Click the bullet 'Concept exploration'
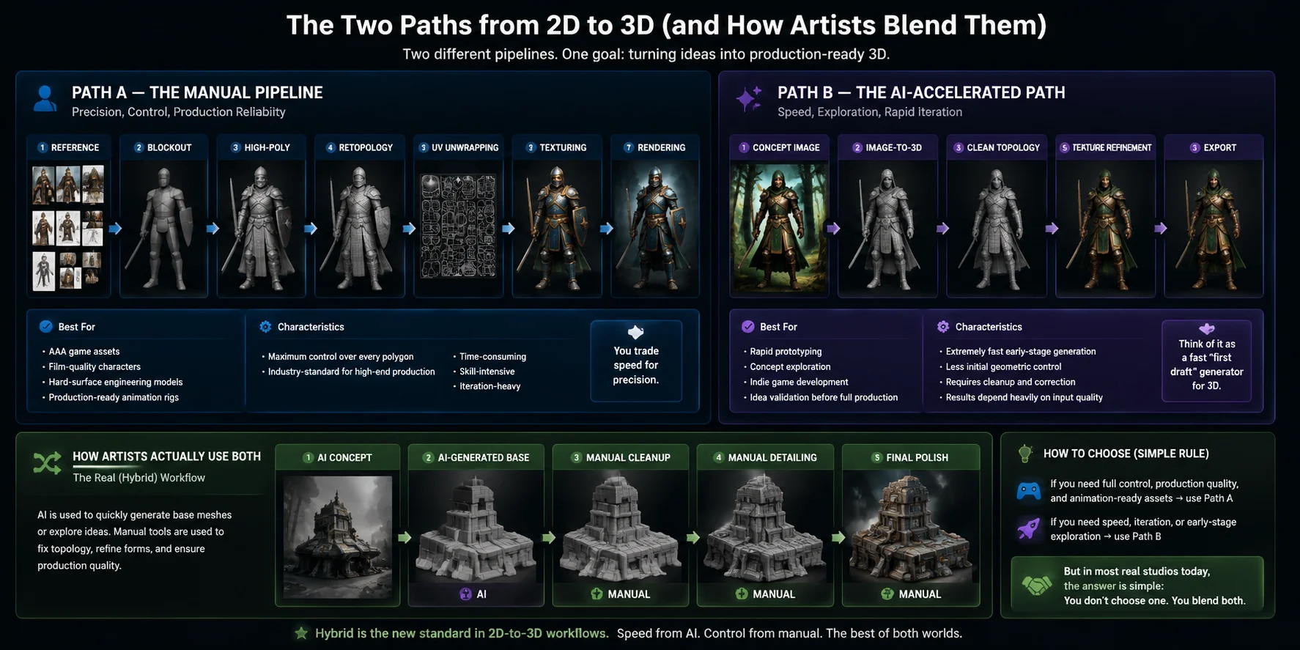1300x650 pixels. (790, 367)
